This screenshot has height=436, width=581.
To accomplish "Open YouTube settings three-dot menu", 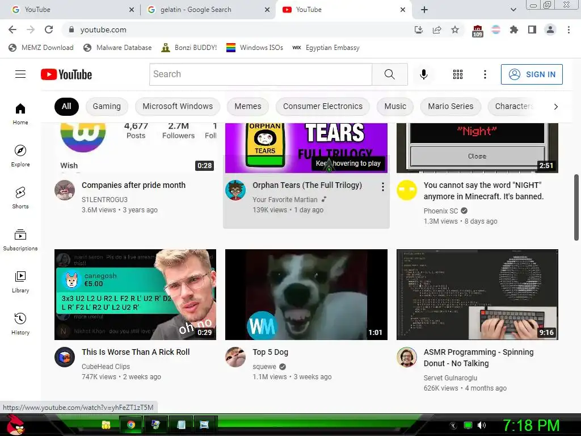I will pyautogui.click(x=485, y=74).
